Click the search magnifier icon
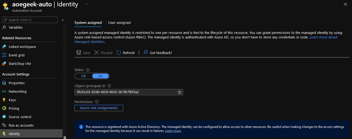352x139 pixels. (x=5, y=20)
